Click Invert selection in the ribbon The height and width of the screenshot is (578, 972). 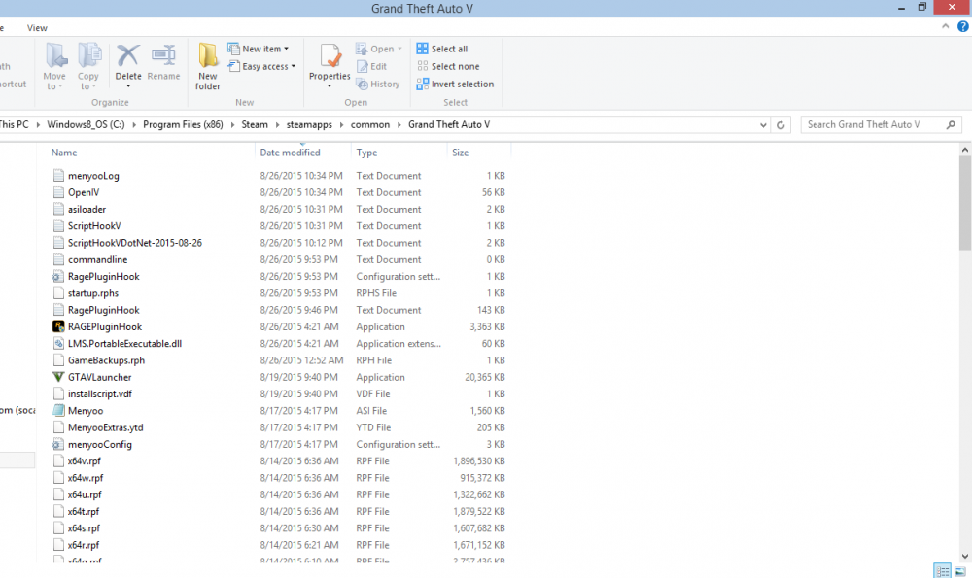click(x=455, y=85)
